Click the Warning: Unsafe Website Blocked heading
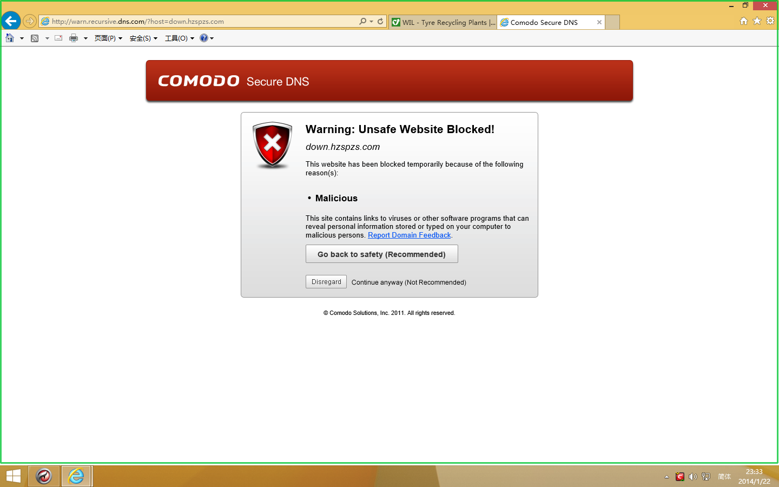The width and height of the screenshot is (779, 487). click(x=400, y=129)
